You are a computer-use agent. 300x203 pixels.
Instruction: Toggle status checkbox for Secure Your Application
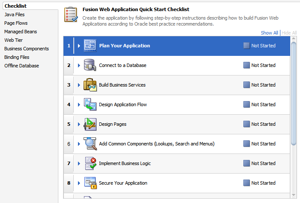click(246, 183)
